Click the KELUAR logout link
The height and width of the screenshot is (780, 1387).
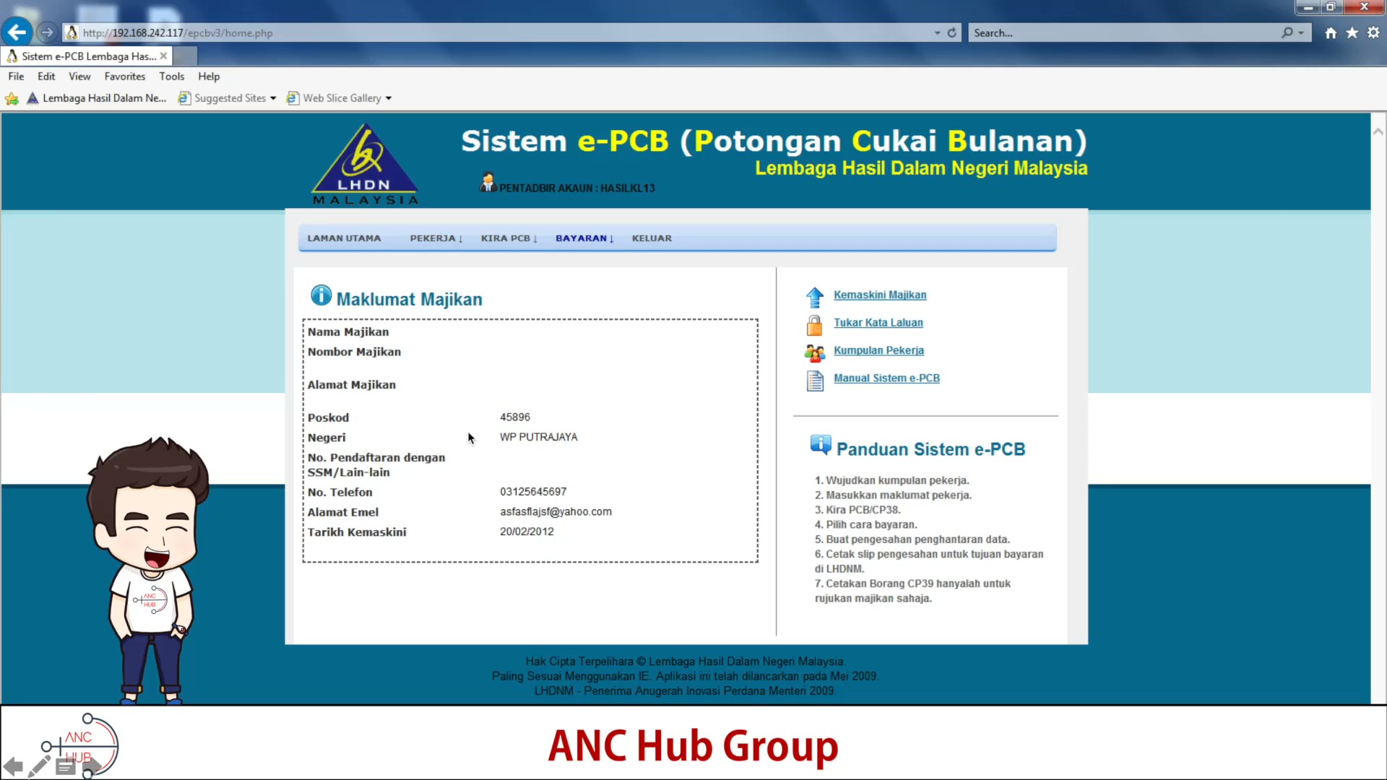[651, 238]
